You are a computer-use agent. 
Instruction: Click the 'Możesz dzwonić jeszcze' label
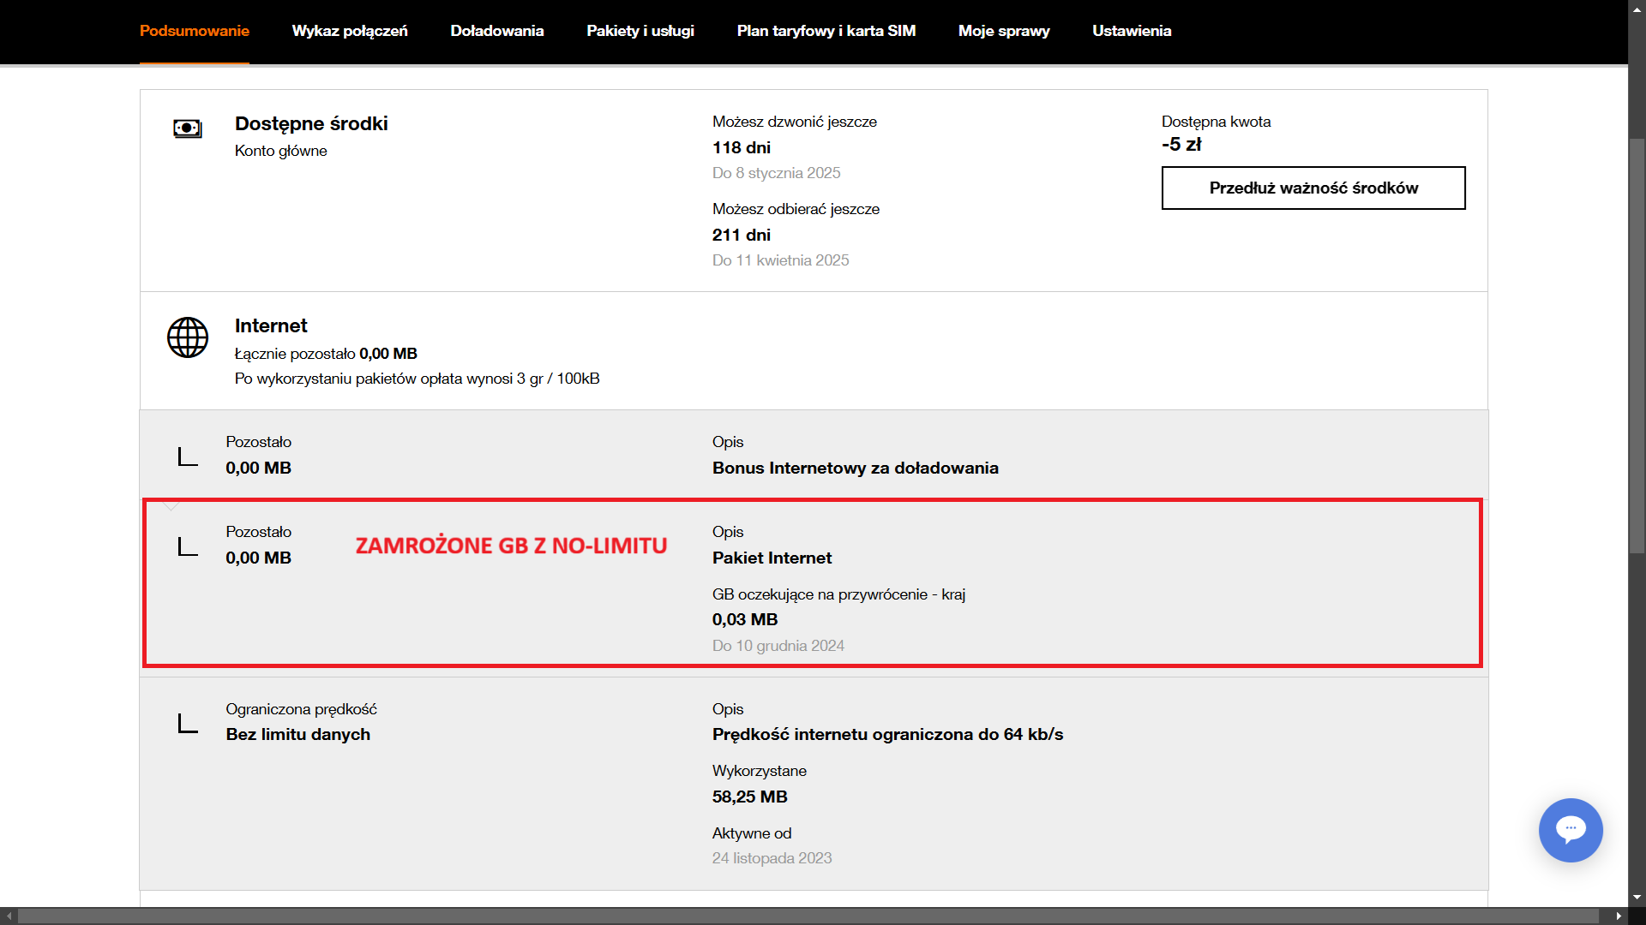pyautogui.click(x=795, y=122)
